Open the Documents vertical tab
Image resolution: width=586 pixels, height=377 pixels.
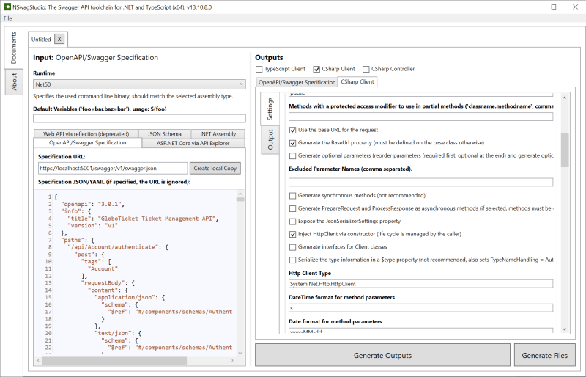click(14, 48)
